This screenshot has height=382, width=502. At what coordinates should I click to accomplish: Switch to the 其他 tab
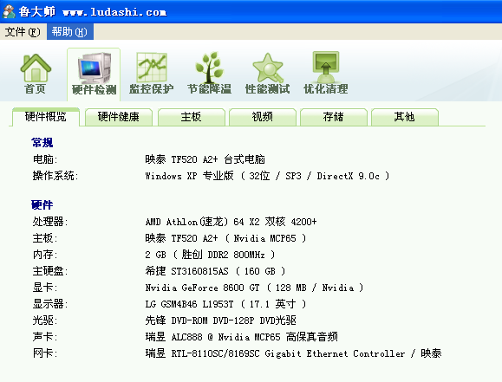[404, 117]
